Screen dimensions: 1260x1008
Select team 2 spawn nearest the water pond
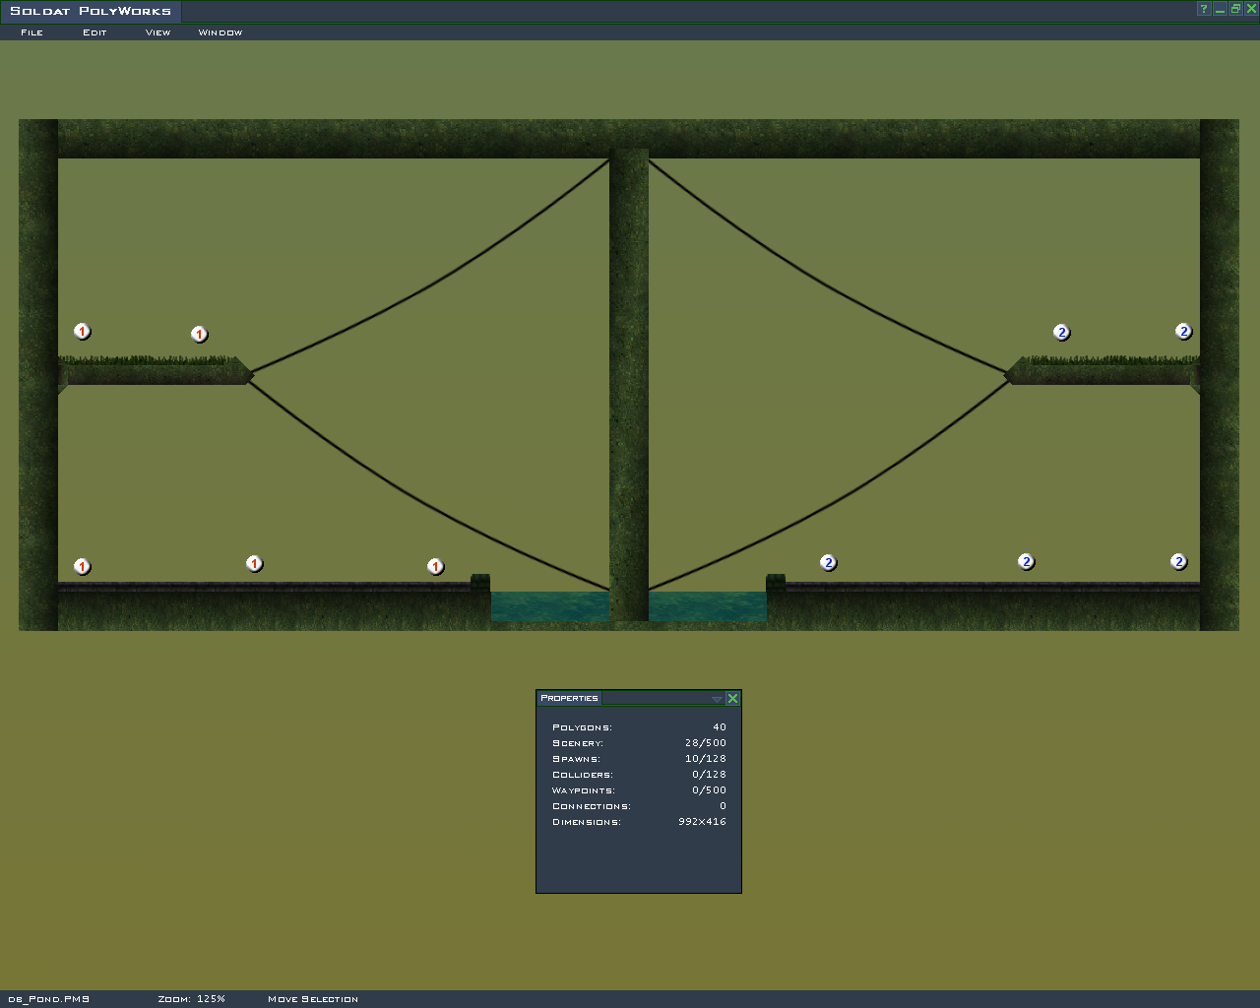pyautogui.click(x=828, y=563)
